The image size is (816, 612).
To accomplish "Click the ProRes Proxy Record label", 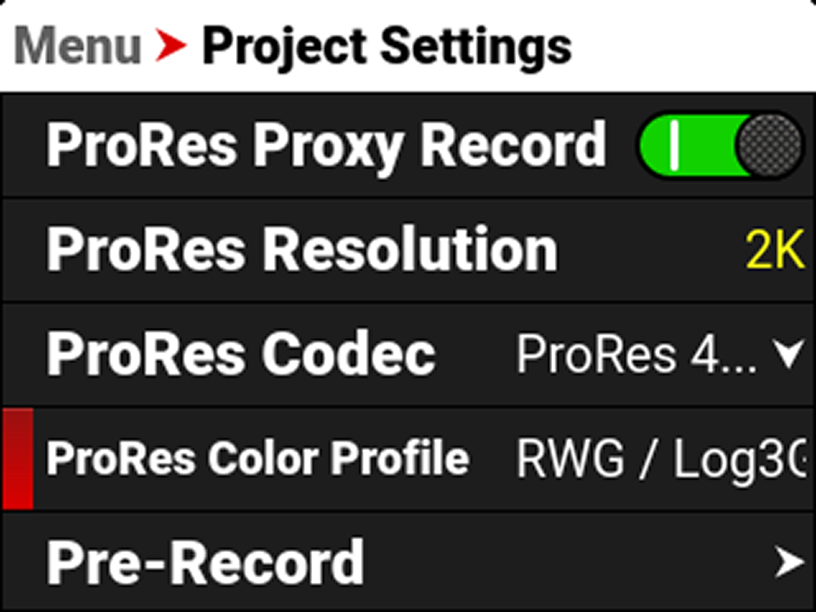I will coord(326,145).
